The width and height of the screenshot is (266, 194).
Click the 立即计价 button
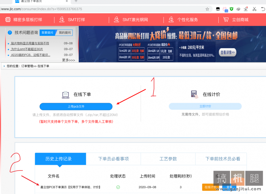click(x=205, y=106)
